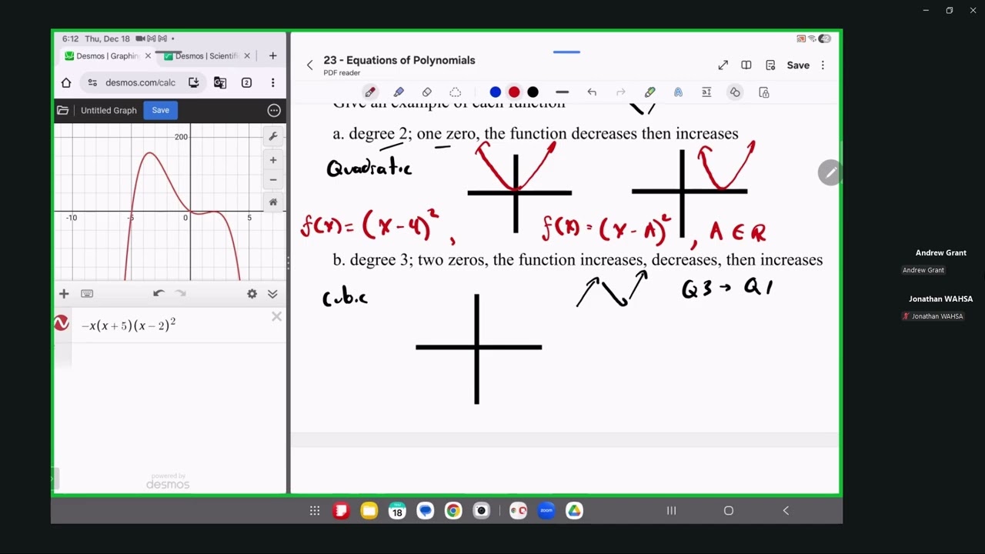The width and height of the screenshot is (985, 554).
Task: Toggle the Desmos on-screen keypad
Action: [x=87, y=293]
